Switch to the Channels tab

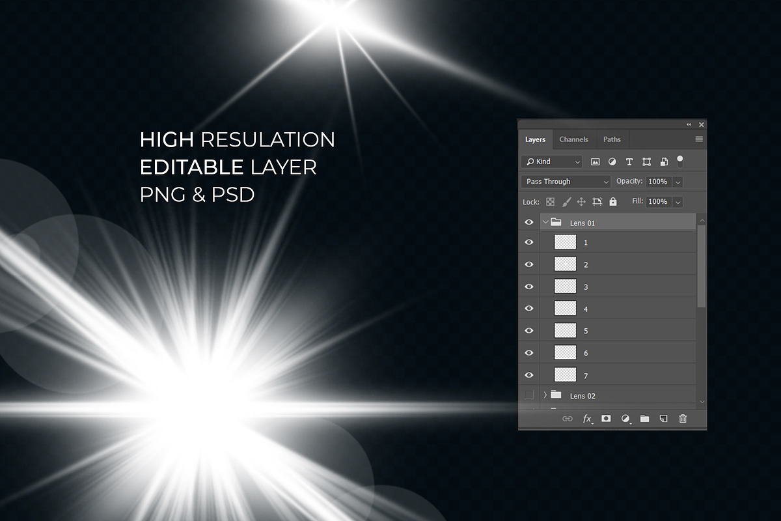coord(573,139)
